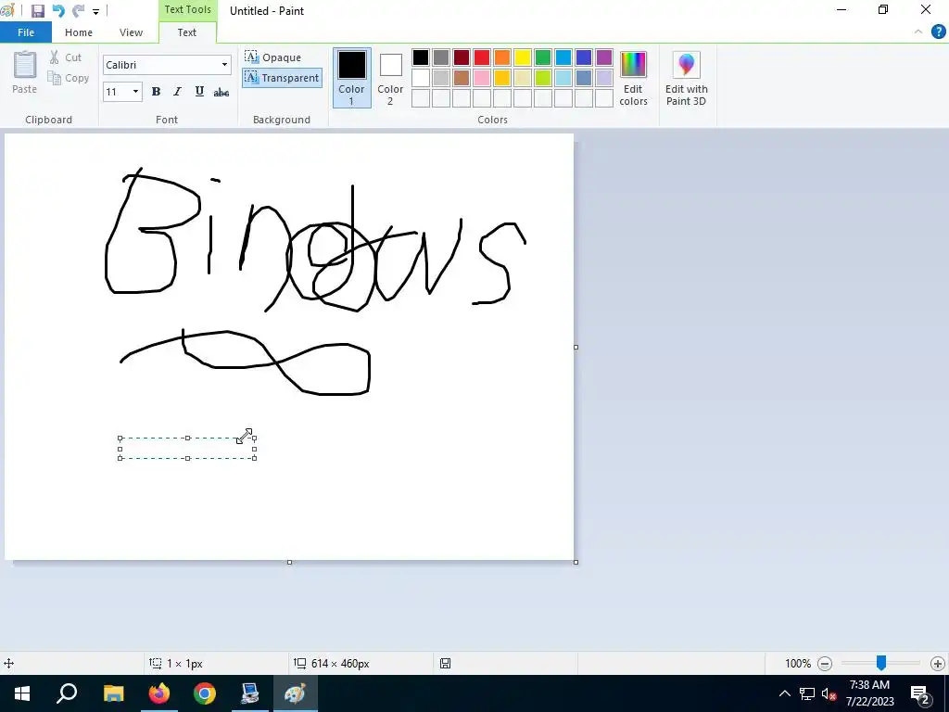
Task: Click the network tray icon
Action: [x=807, y=693]
